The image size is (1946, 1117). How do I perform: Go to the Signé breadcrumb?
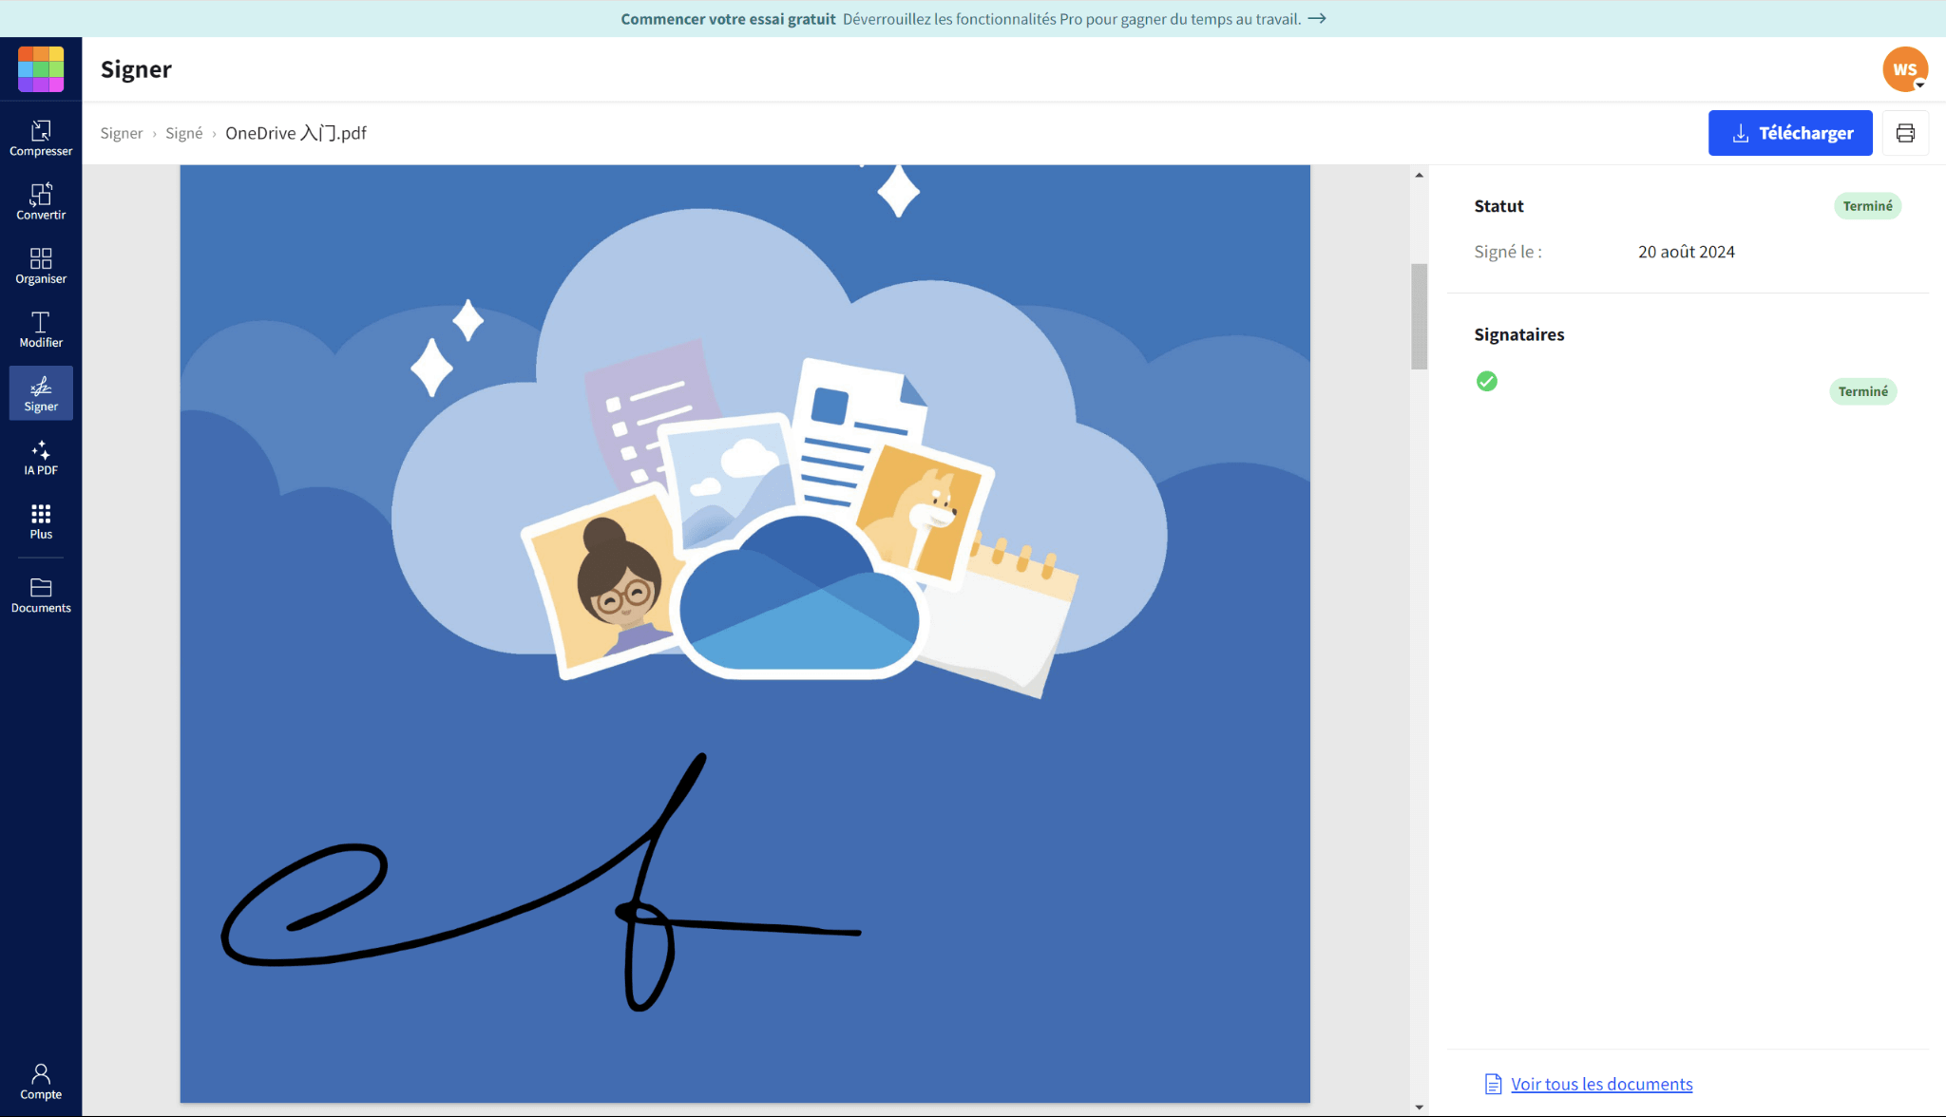point(183,133)
